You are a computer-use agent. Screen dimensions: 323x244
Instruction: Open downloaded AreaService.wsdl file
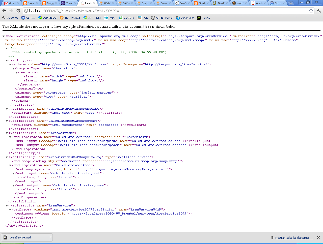[25, 237]
